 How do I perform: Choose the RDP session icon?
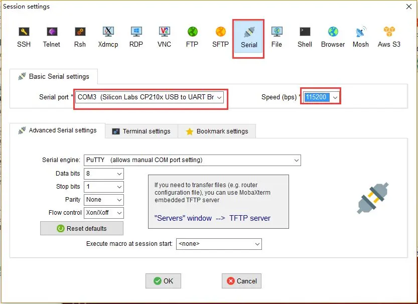pos(136,37)
